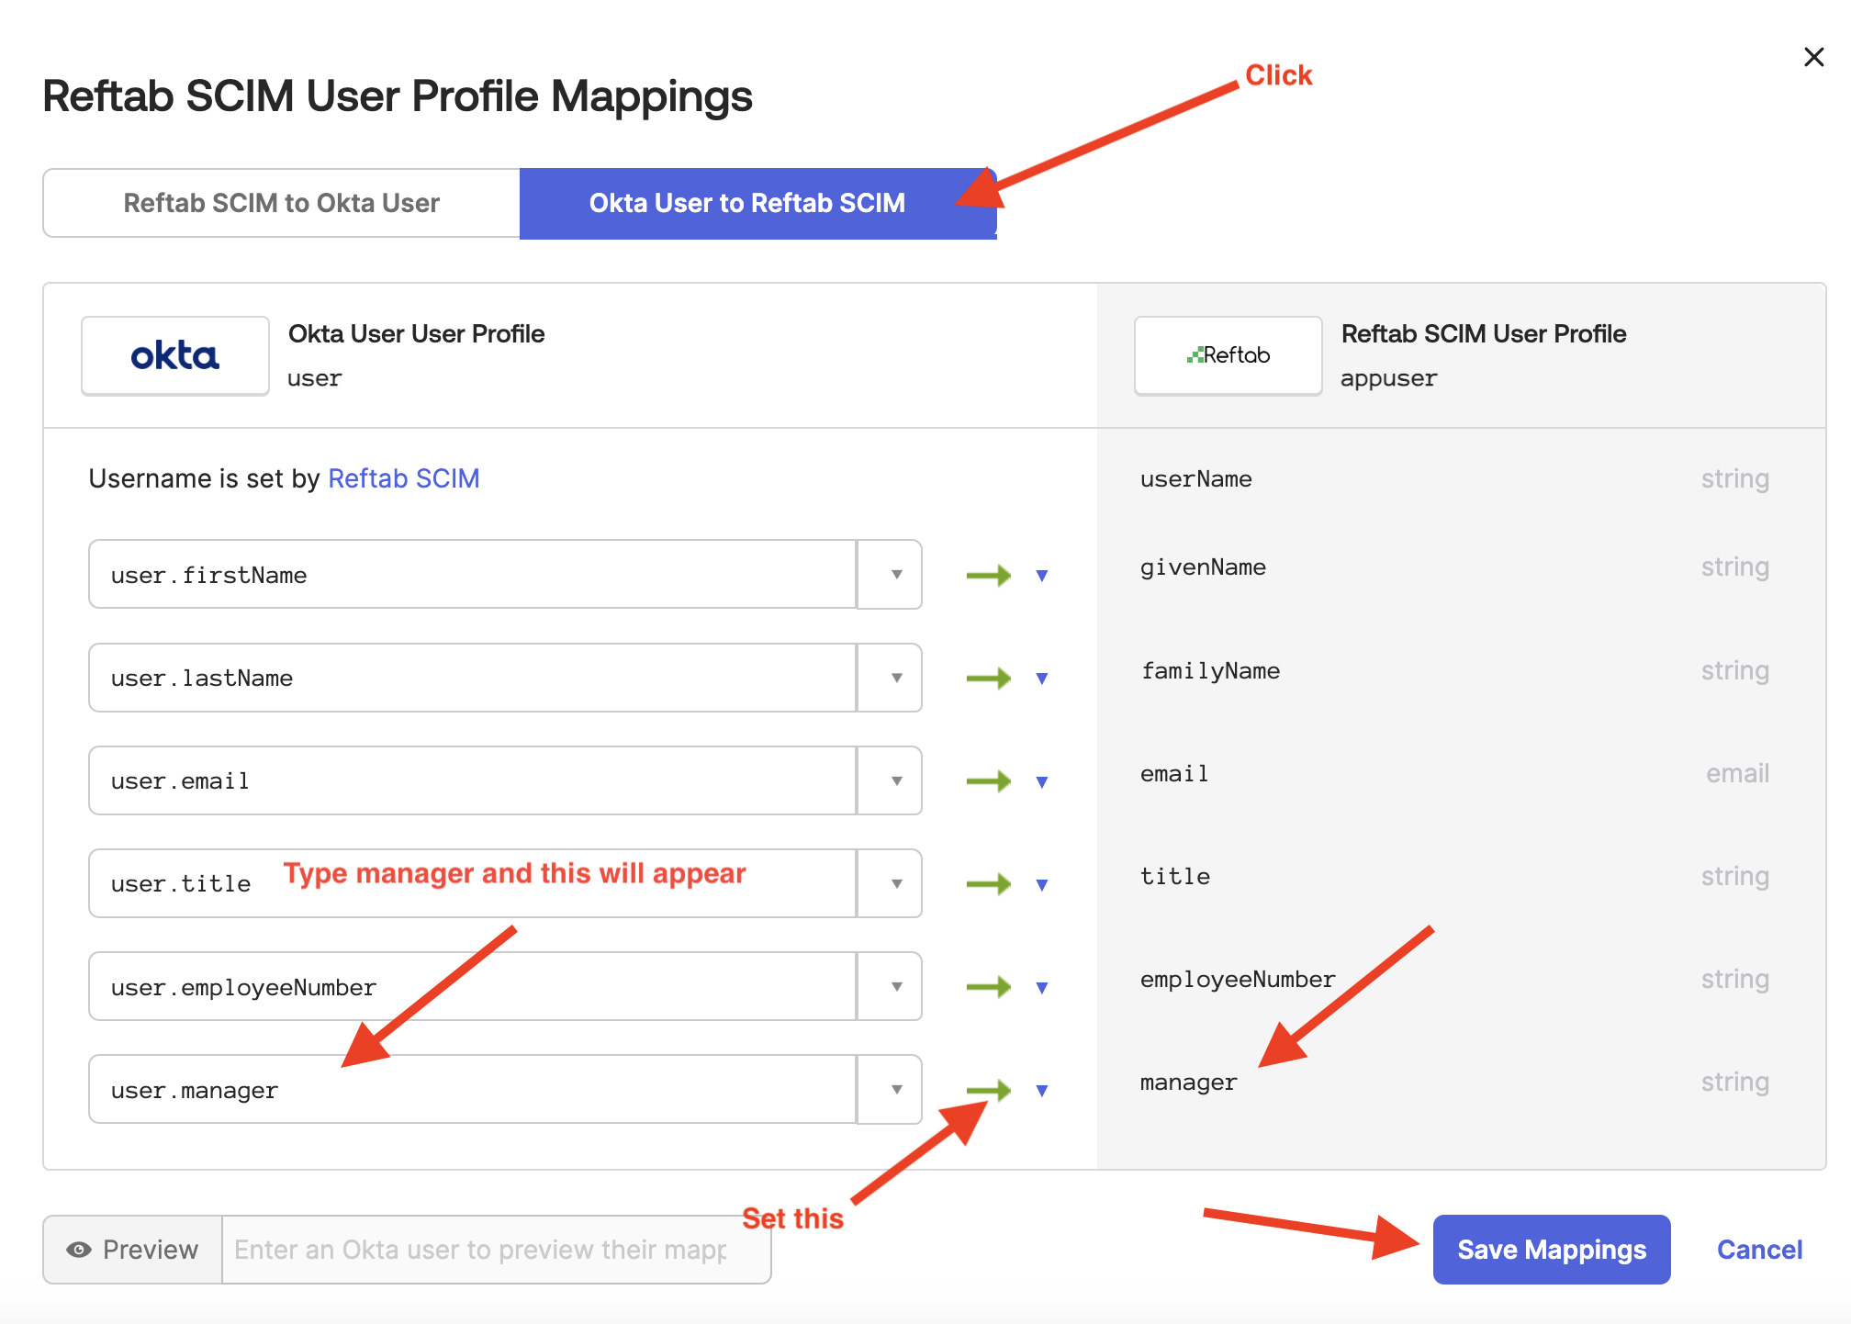
Task: Open the user.firstName attribute dropdown
Action: [x=890, y=575]
